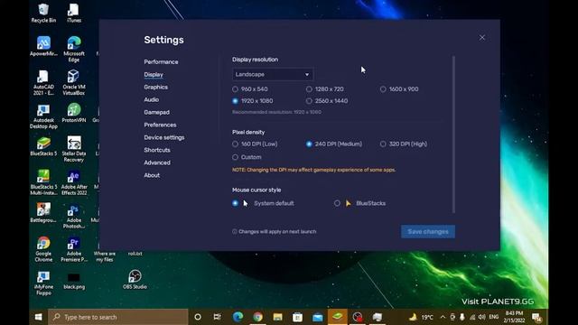Image resolution: width=578 pixels, height=325 pixels.
Task: Open Battlegrounds desktop shortcut
Action: (x=43, y=213)
